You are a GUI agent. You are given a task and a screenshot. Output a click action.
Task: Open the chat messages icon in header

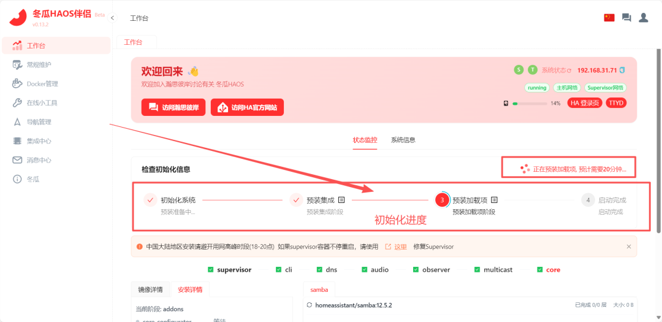[x=626, y=18]
